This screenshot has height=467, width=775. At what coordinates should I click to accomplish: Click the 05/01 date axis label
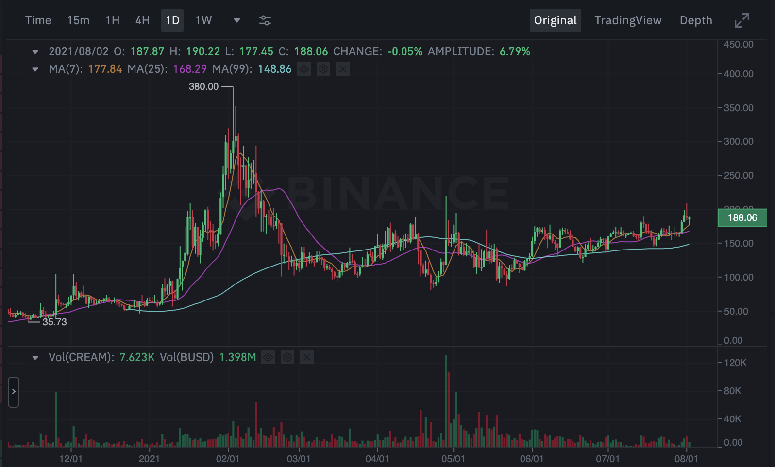pos(453,459)
